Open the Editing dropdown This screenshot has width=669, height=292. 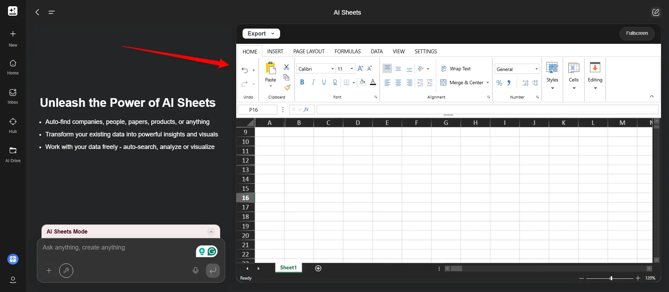pyautogui.click(x=595, y=76)
